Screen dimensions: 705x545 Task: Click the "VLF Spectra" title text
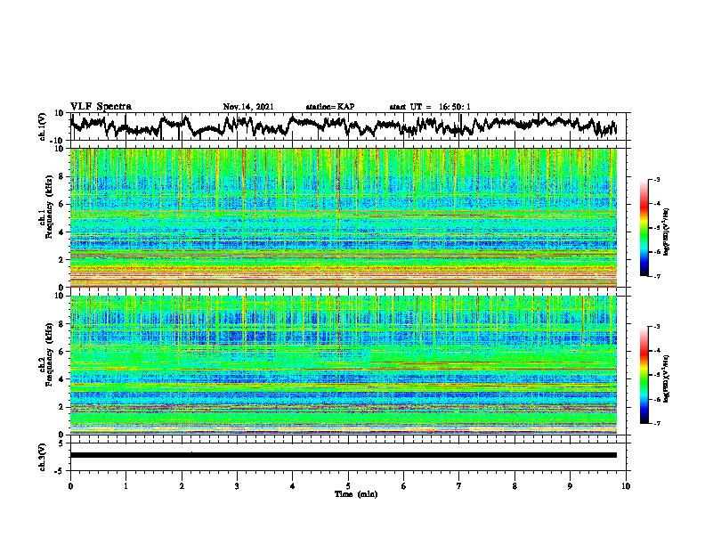[101, 107]
